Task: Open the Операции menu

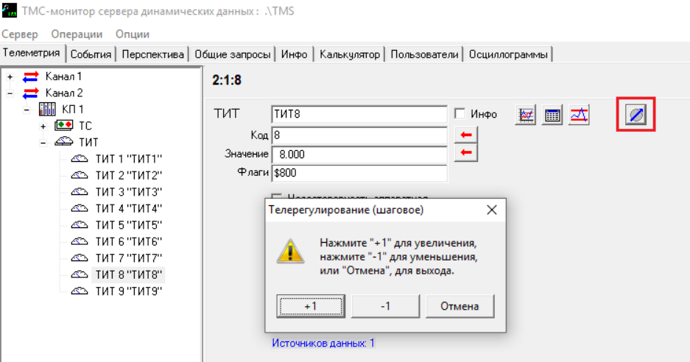Action: click(77, 34)
